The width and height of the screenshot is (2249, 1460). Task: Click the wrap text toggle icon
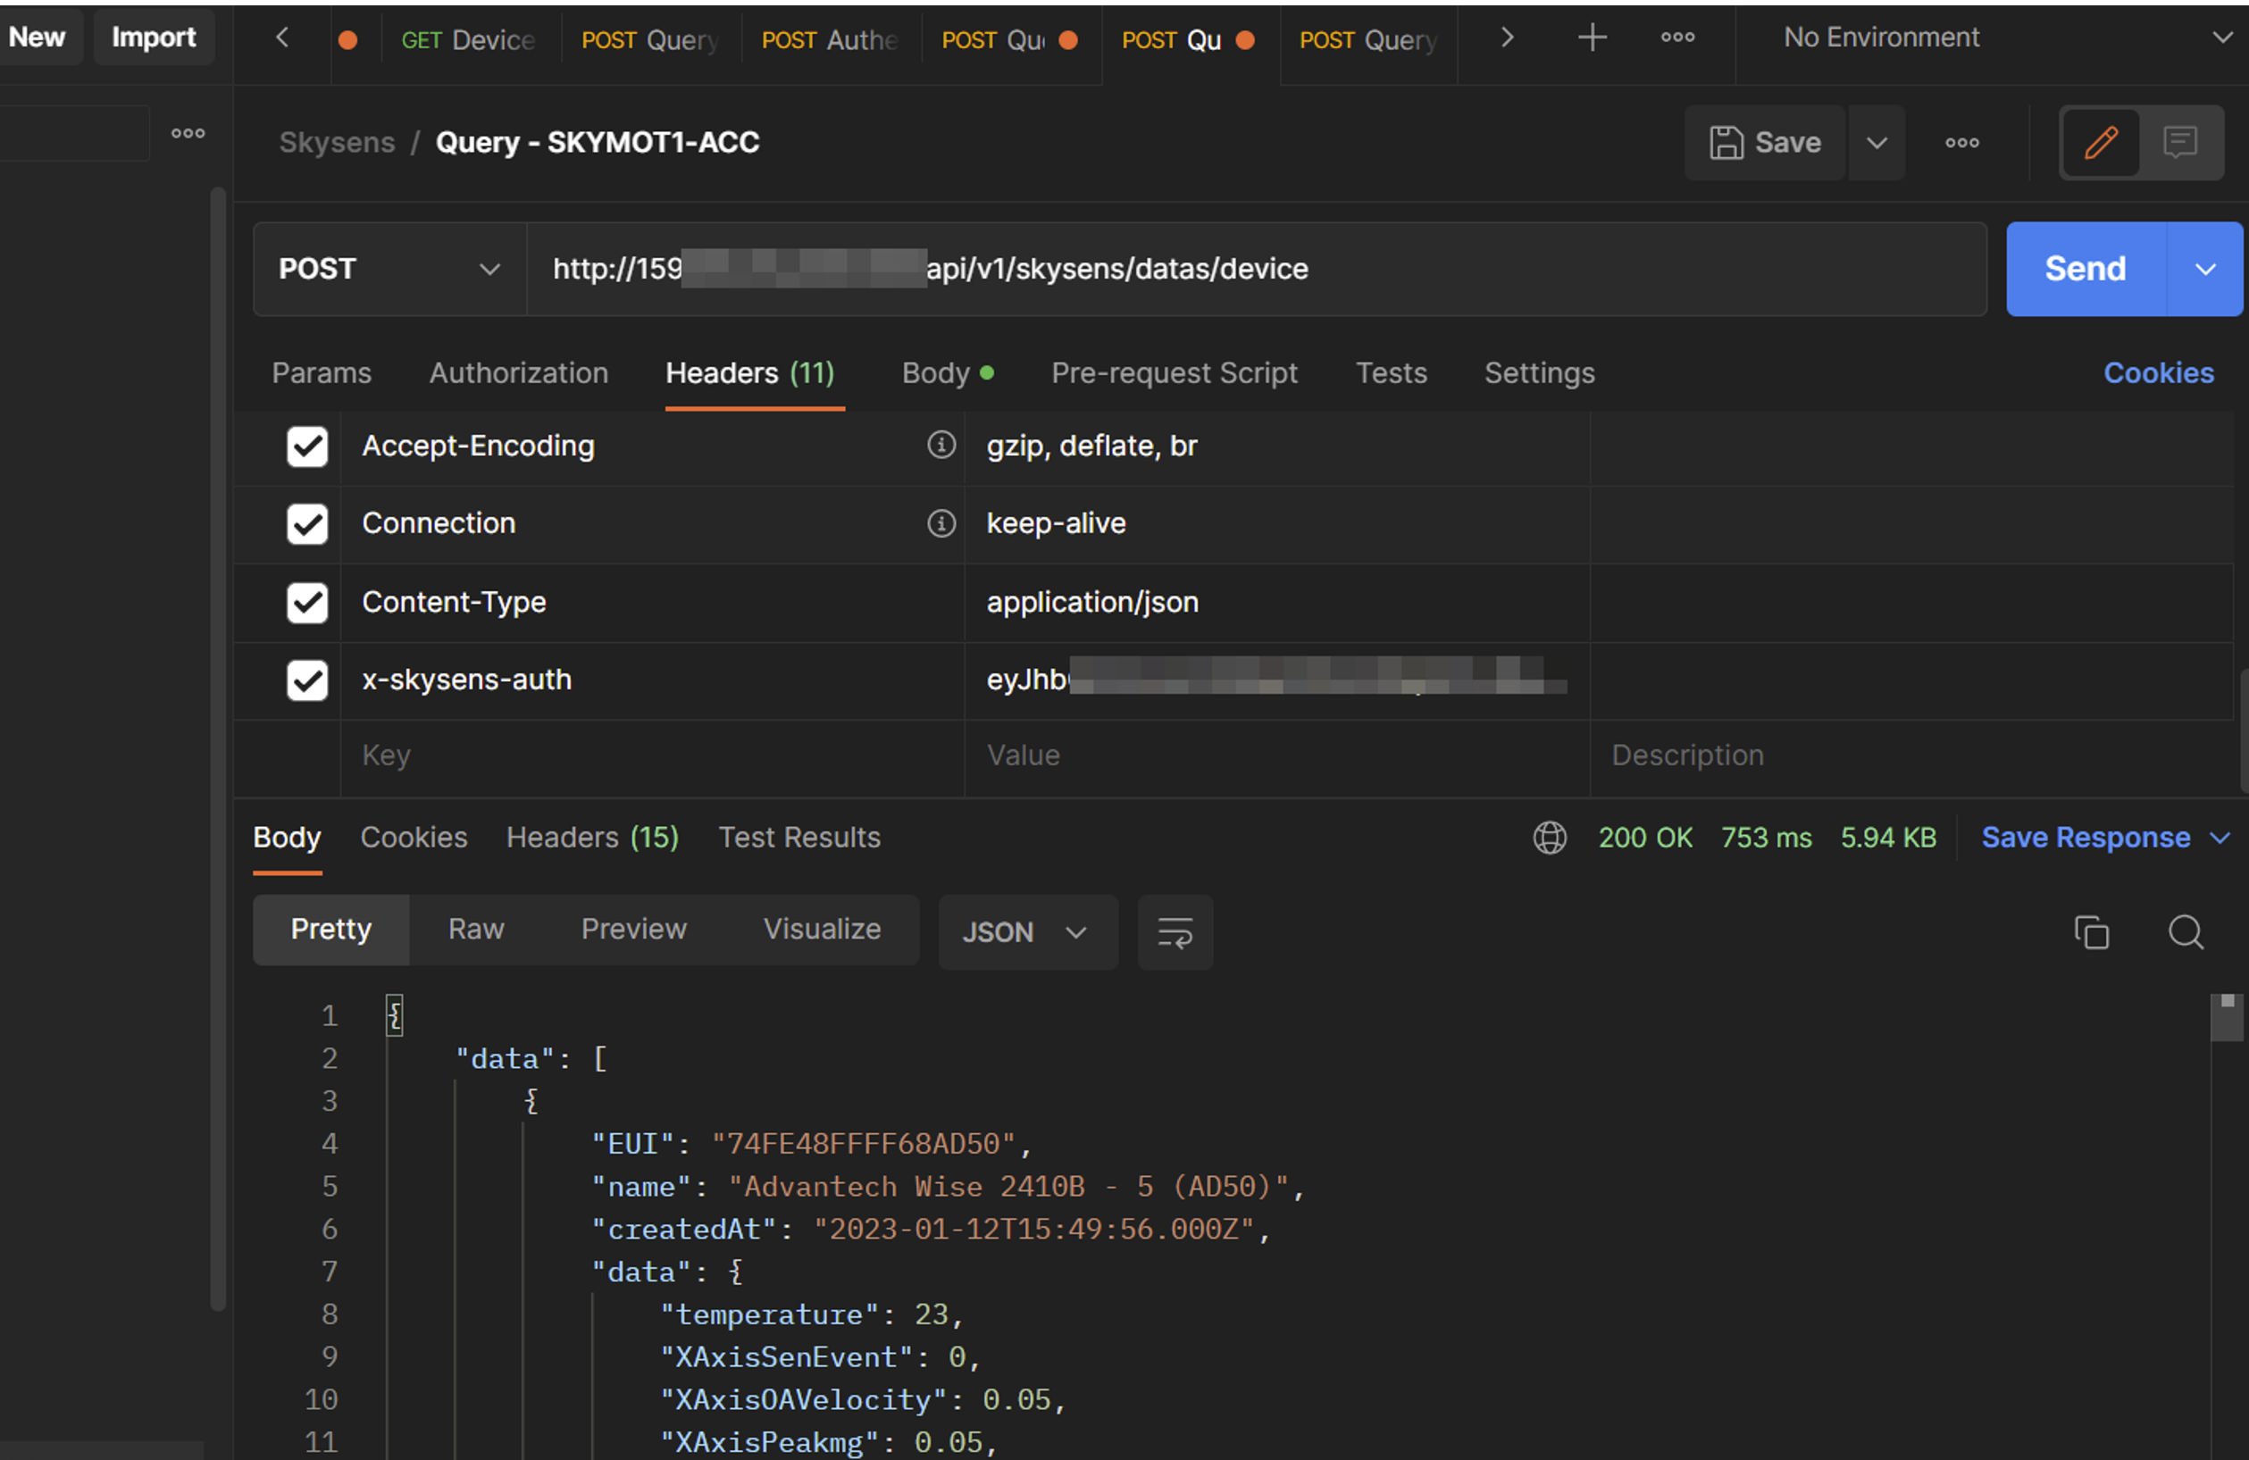coord(1177,930)
